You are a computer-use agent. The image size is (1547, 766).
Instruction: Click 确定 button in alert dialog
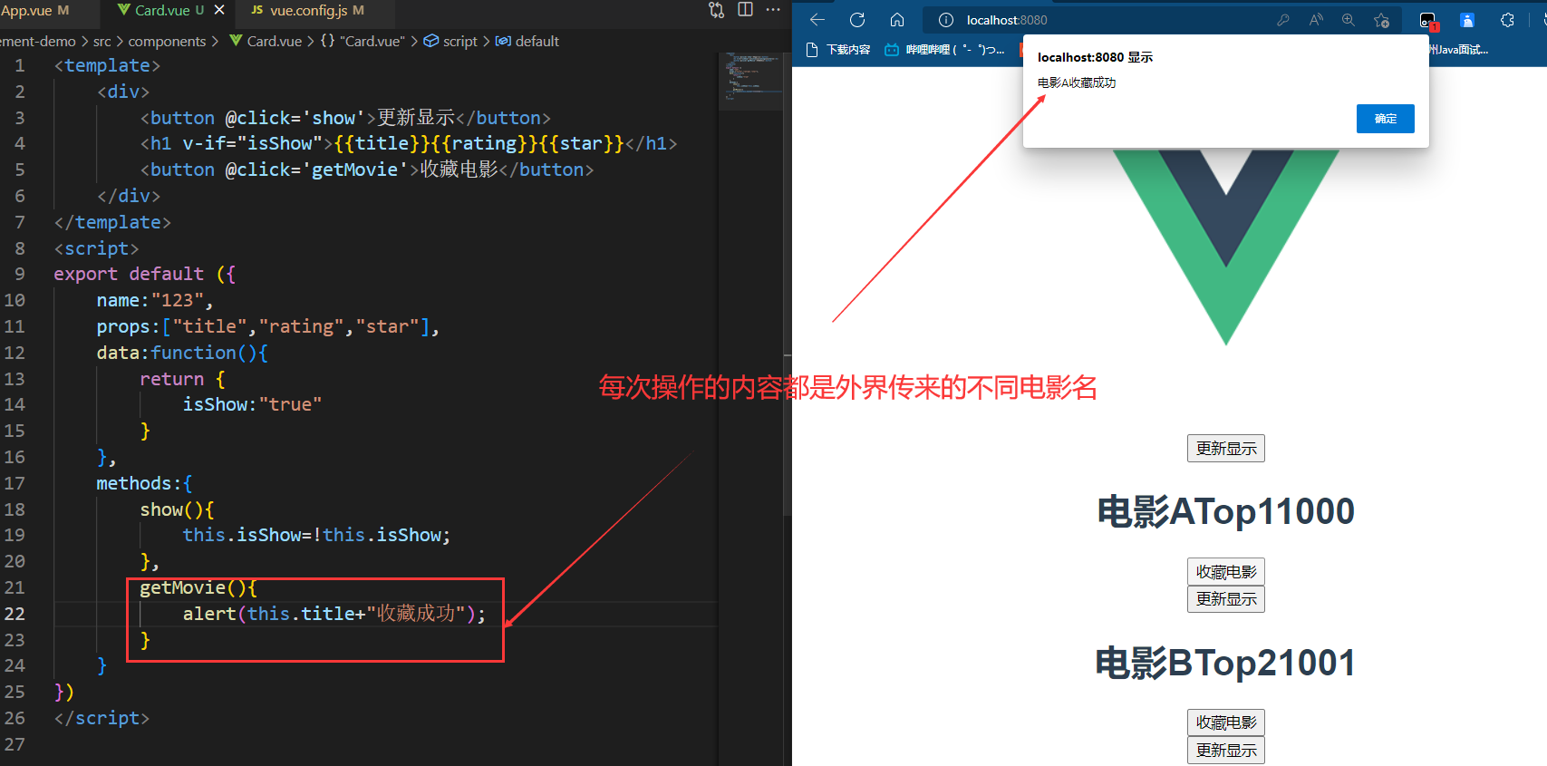click(1385, 119)
